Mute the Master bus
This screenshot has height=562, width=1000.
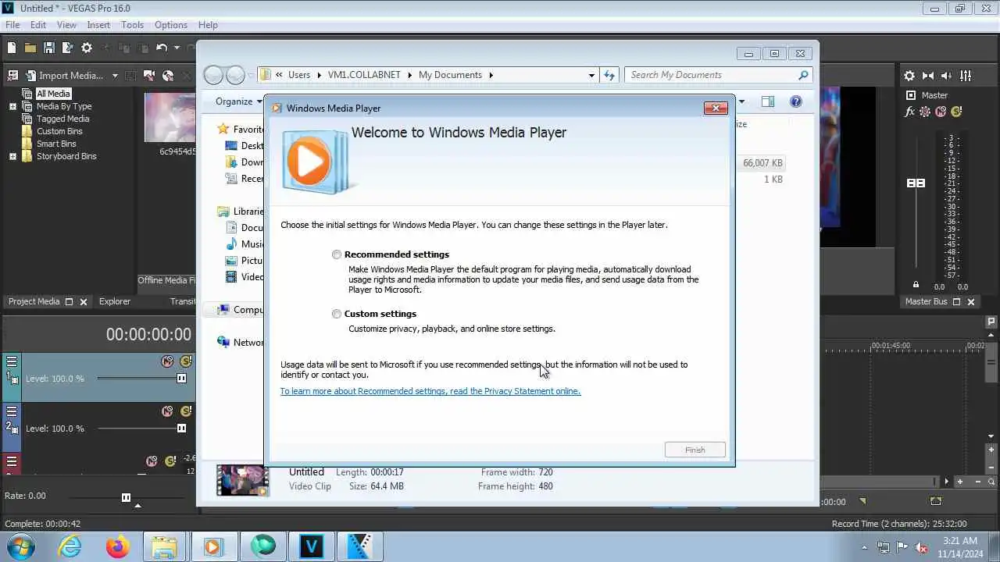[x=941, y=112]
